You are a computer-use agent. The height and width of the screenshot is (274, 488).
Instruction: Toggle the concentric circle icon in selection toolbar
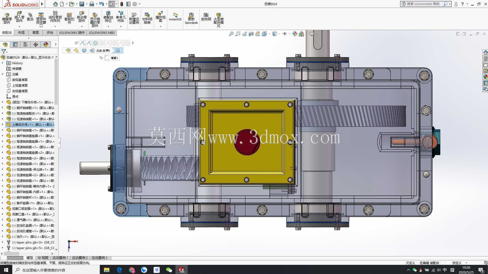(x=95, y=43)
